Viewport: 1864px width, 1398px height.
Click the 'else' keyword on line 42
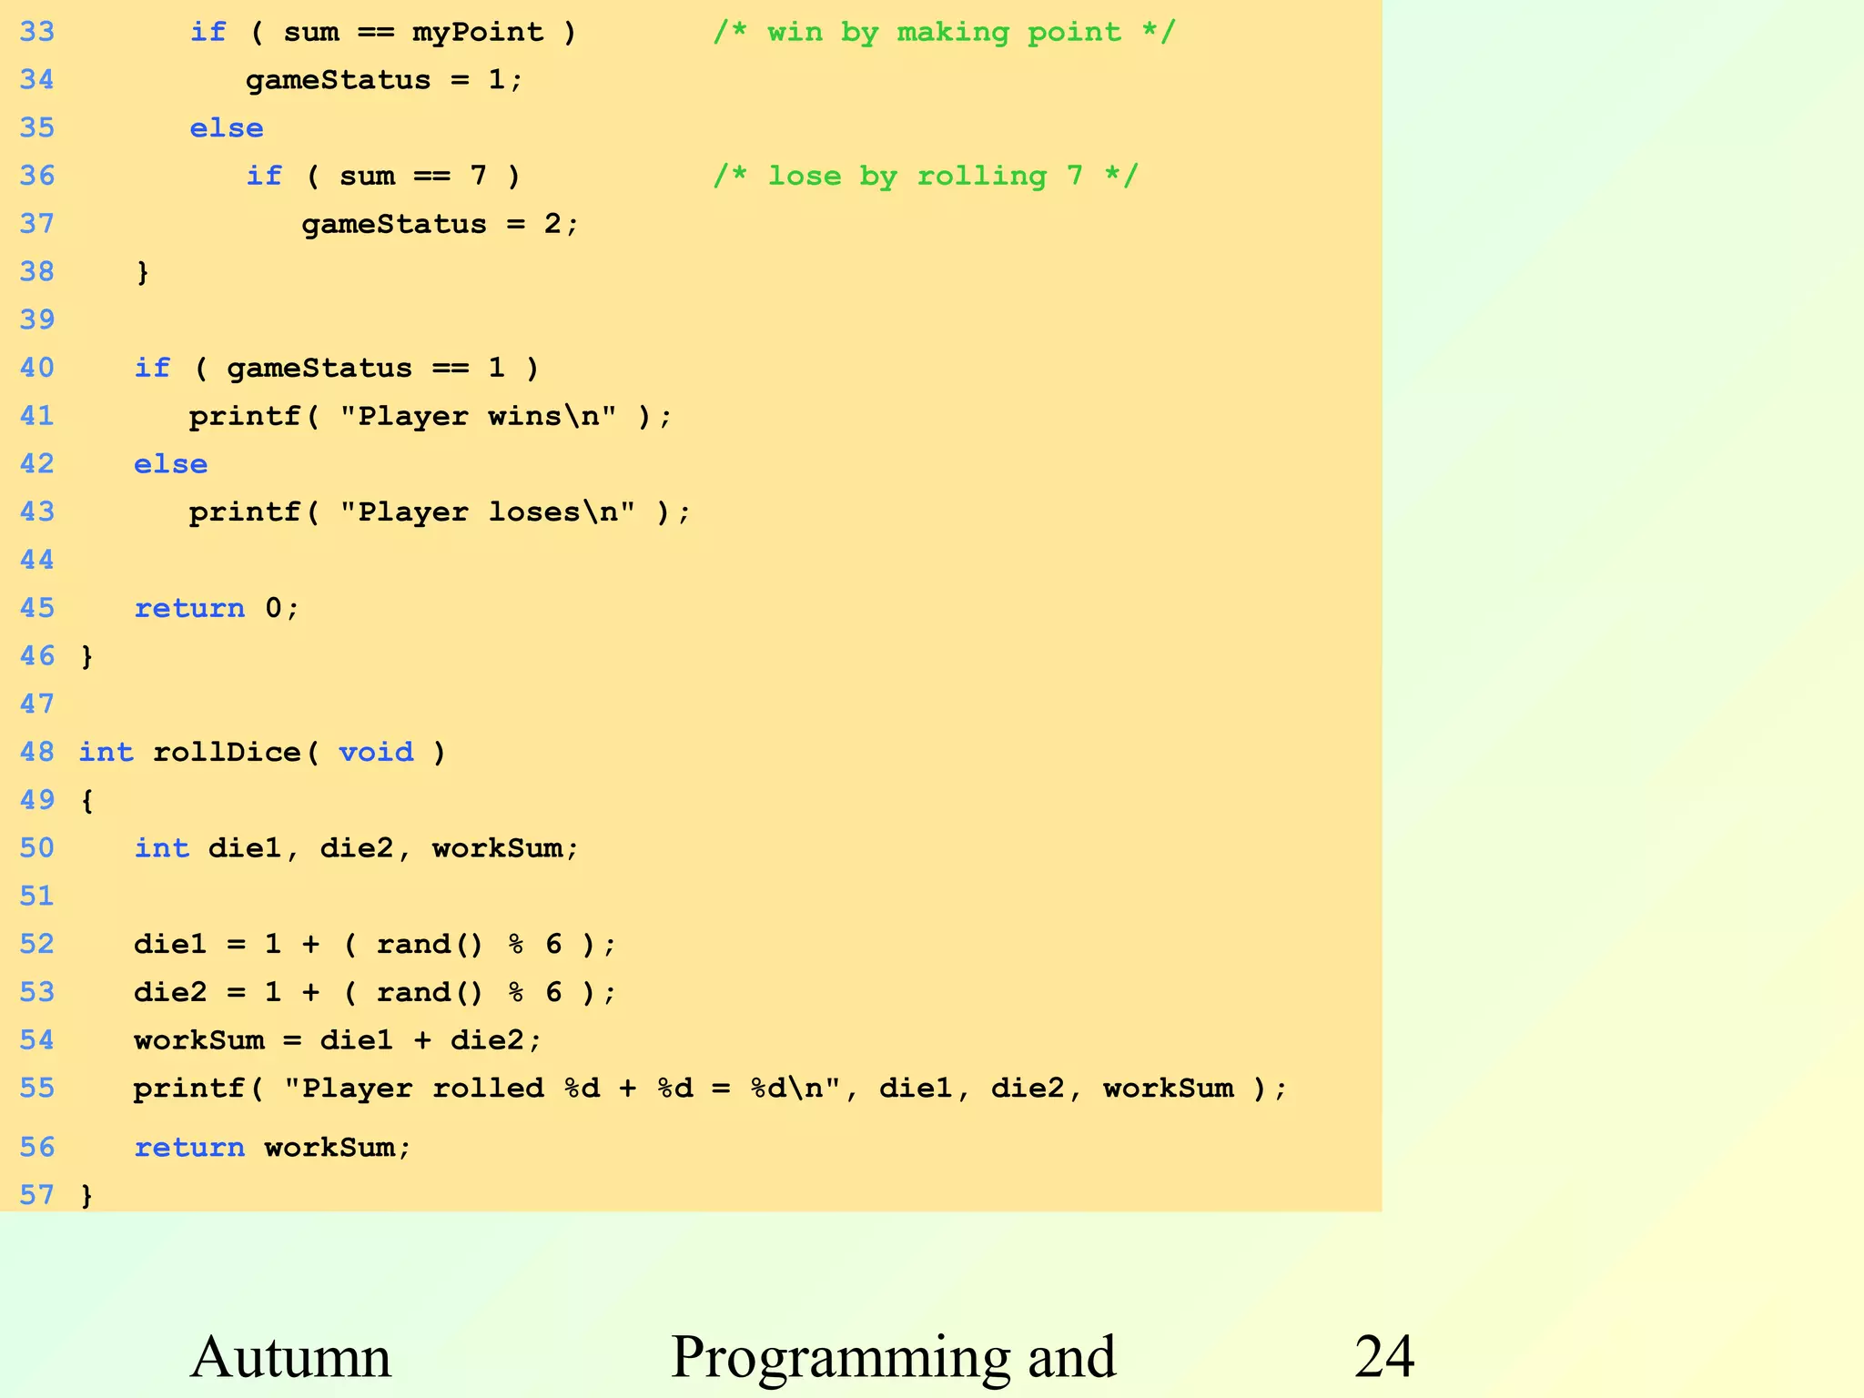(x=171, y=464)
